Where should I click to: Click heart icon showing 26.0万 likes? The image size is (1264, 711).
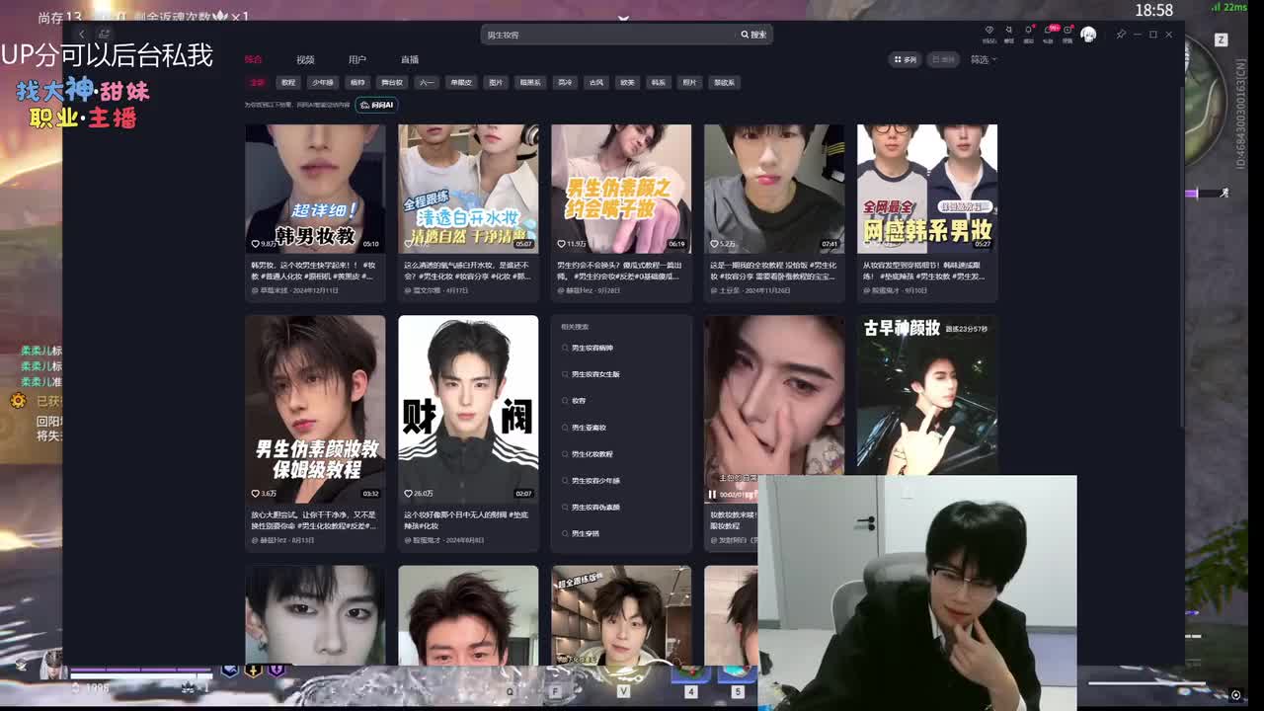tap(409, 494)
